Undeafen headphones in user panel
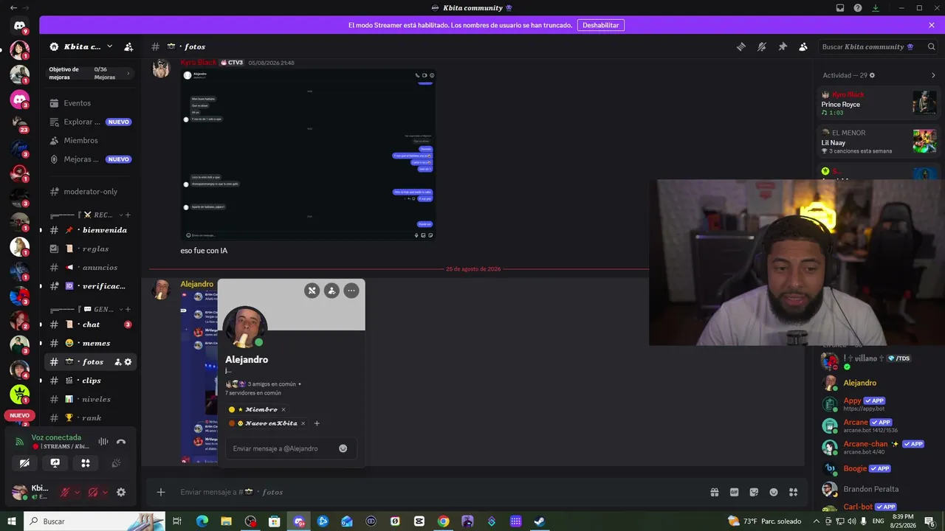This screenshot has height=531, width=945. click(x=93, y=492)
